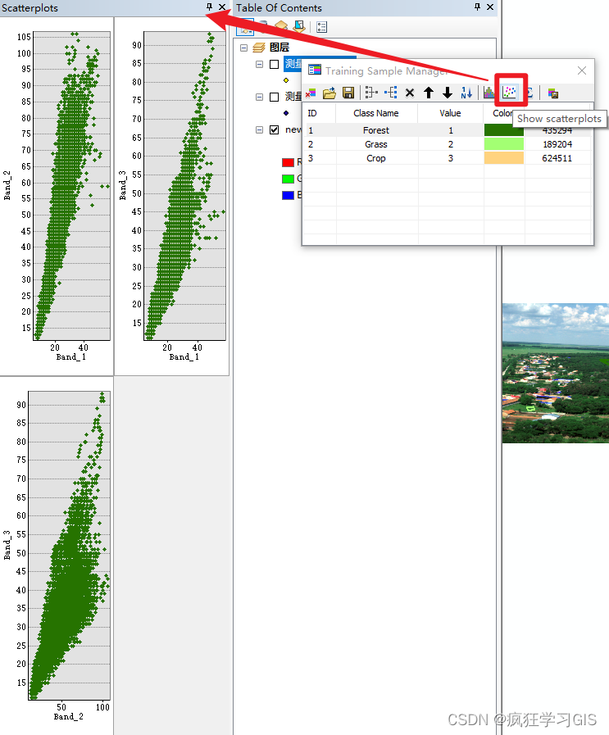The height and width of the screenshot is (735, 609).
Task: Click the Forest class color swatch
Action: coord(504,129)
